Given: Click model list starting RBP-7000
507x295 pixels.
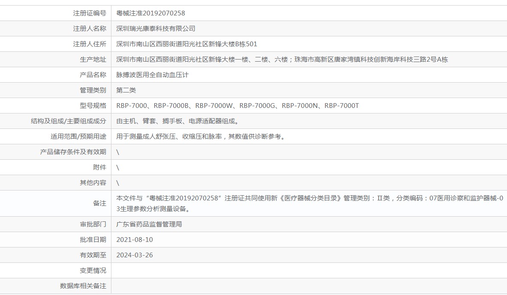Looking at the screenshot, I should point(238,106).
